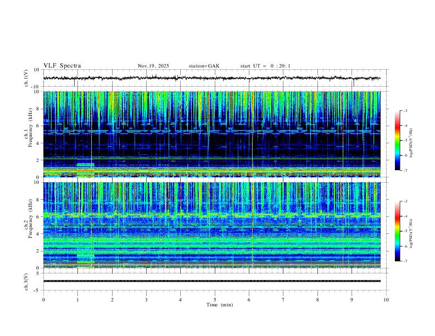Click the ch.2 colorbar log(PSD) label
The width and height of the screenshot is (435, 336).
pos(411,234)
